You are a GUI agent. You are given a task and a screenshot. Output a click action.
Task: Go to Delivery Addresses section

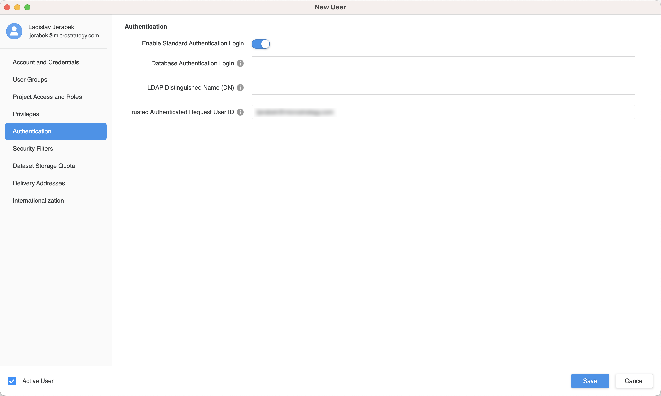(39, 183)
